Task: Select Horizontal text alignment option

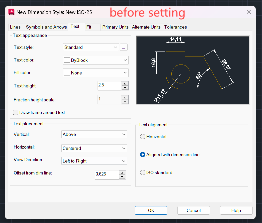Action: pos(143,137)
